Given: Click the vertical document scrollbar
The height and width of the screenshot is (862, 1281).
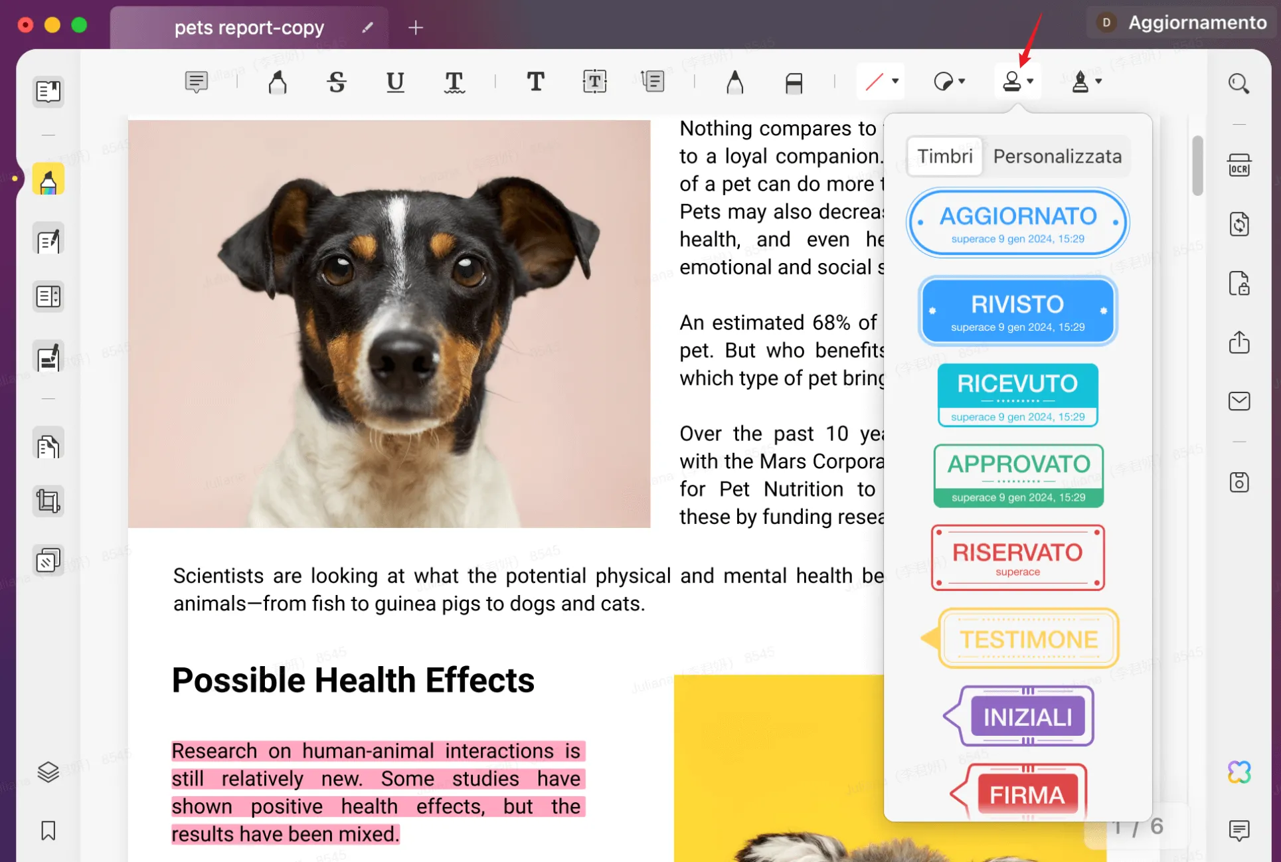Looking at the screenshot, I should 1197,165.
